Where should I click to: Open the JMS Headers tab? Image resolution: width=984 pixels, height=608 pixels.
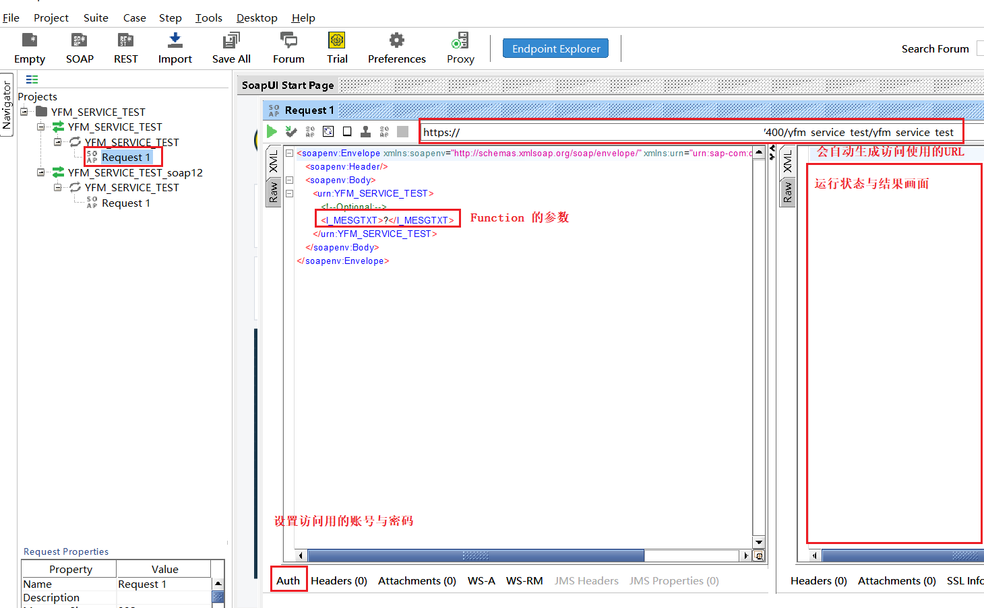coord(586,580)
